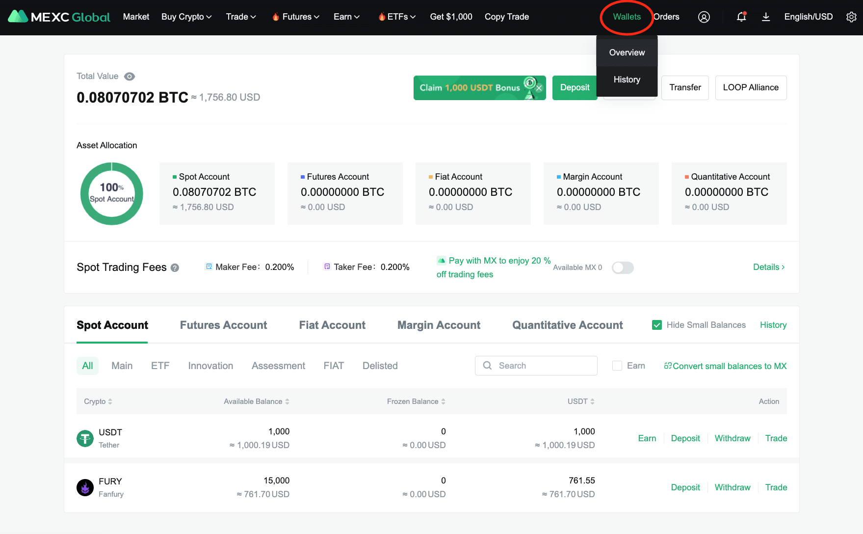This screenshot has width=863, height=534.
Task: Click Trade in the USDT row
Action: coord(776,438)
